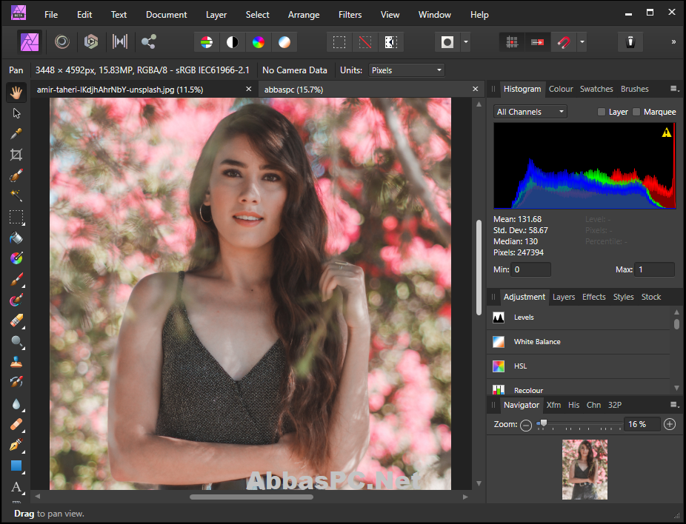Screen dimensions: 686x524
Task: Click the Navigator zoom slider handle
Action: click(x=543, y=423)
